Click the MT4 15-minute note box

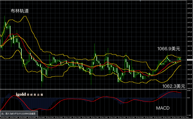pyautogui.click(x=19, y=114)
